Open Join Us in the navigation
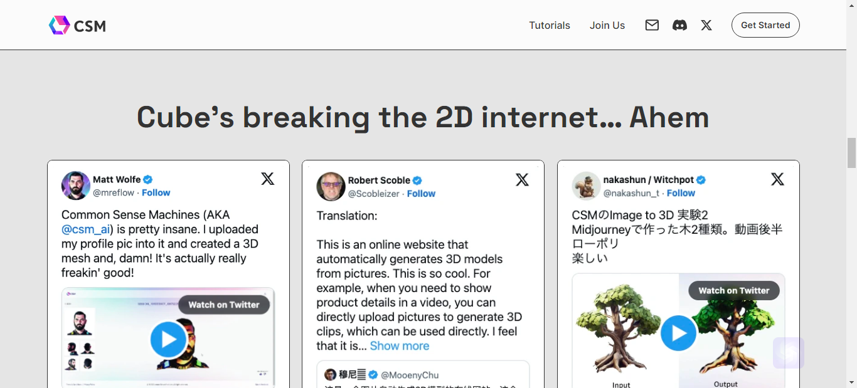This screenshot has height=388, width=857. [x=607, y=25]
